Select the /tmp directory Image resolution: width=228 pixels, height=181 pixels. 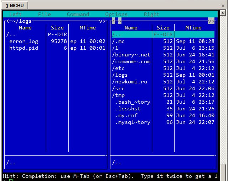tap(118, 95)
